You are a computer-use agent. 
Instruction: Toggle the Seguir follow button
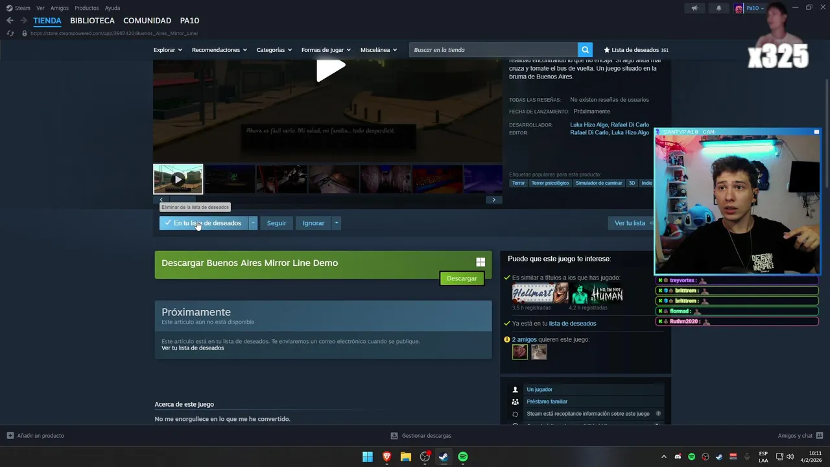(x=276, y=223)
